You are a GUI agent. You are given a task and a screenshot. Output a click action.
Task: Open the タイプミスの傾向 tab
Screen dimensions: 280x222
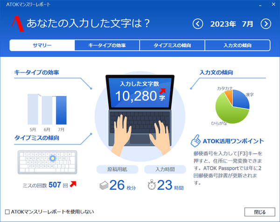click(x=172, y=45)
